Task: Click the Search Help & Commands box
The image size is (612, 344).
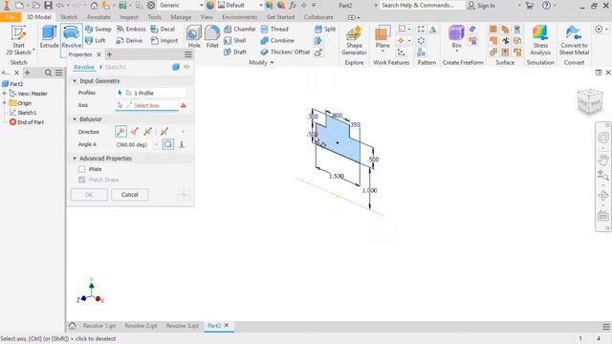Action: [x=422, y=5]
